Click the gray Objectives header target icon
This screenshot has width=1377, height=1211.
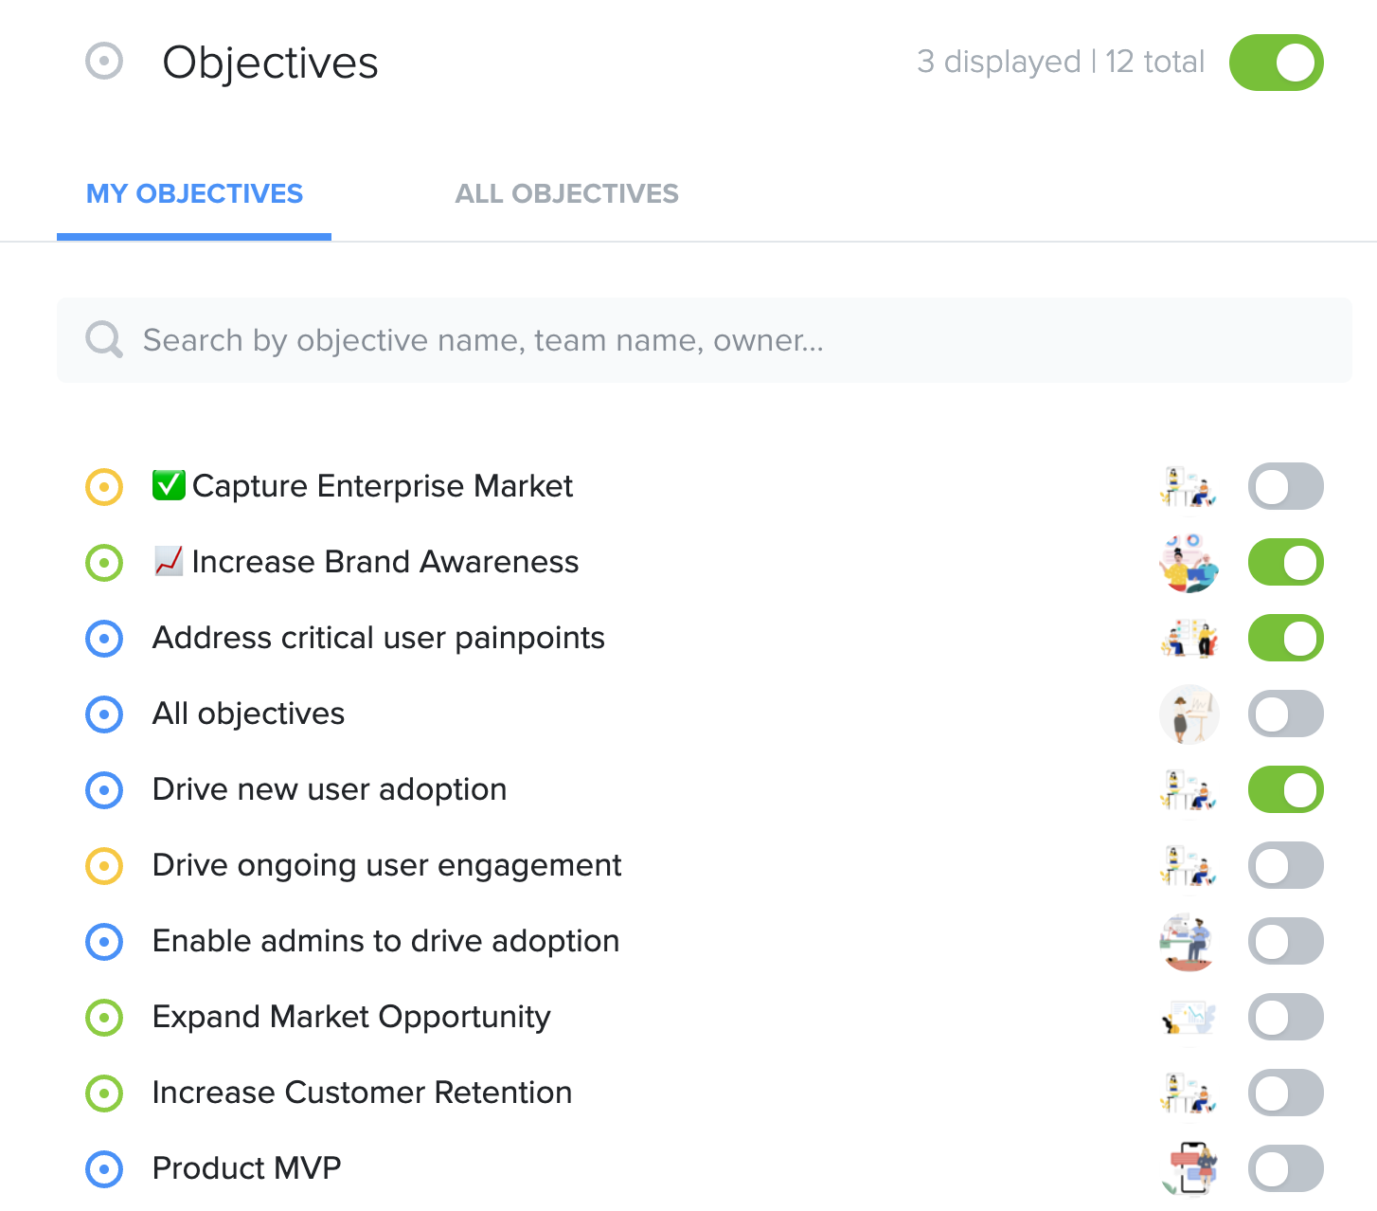click(104, 62)
